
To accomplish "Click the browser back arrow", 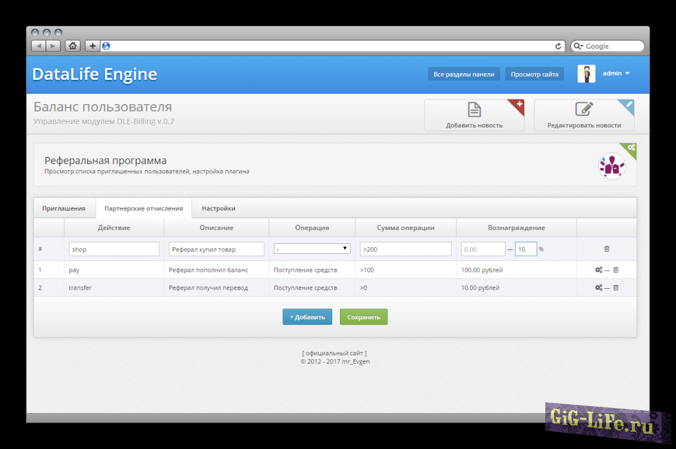I will [38, 46].
